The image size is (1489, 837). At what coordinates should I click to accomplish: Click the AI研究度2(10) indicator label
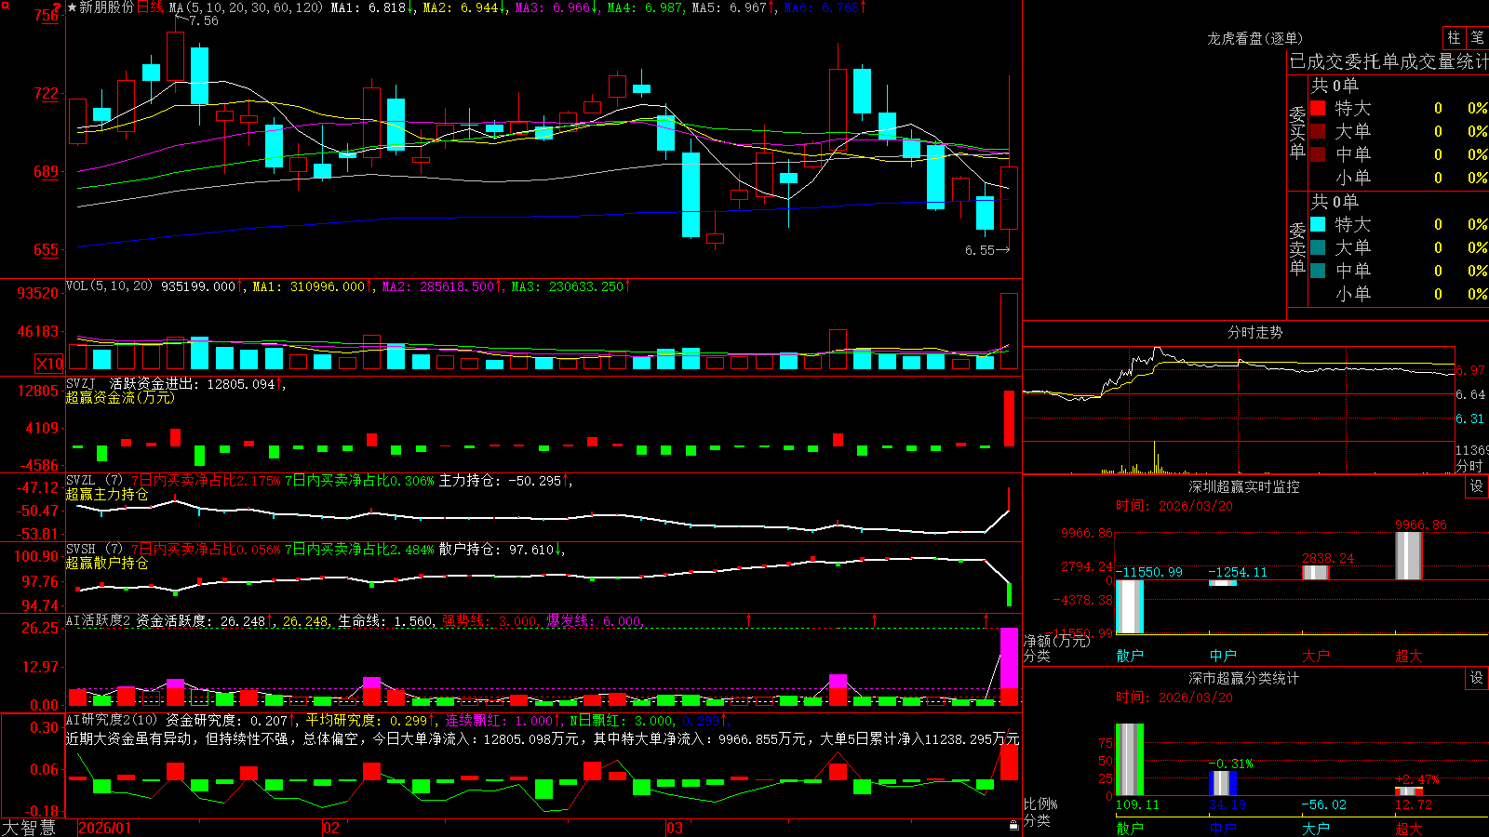(112, 720)
